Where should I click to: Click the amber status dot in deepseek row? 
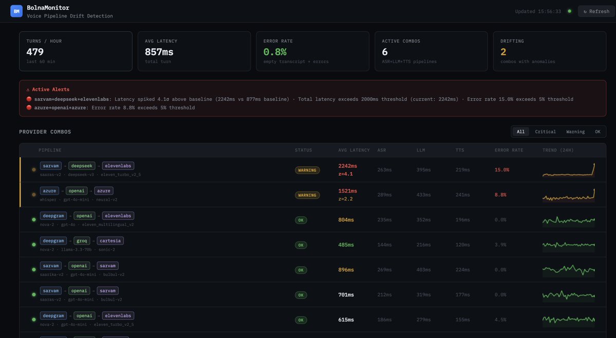pos(34,170)
